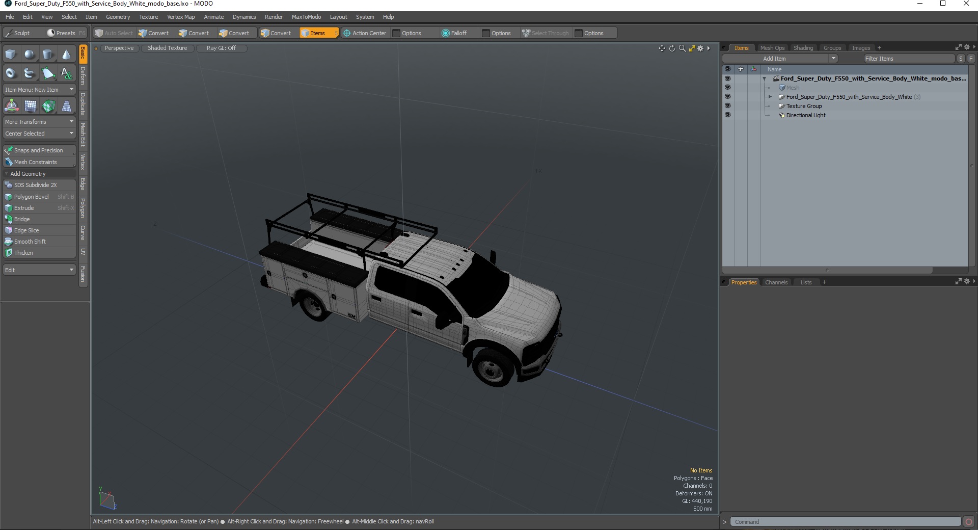
Task: Toggle visibility of the Mesh item
Action: 727,88
